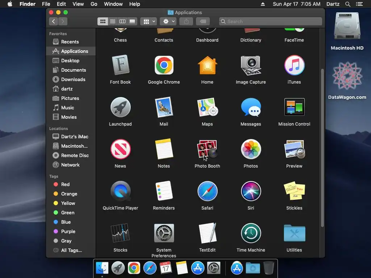Click the Edit Tags toolbar button
The width and height of the screenshot is (371, 278).
(203, 21)
